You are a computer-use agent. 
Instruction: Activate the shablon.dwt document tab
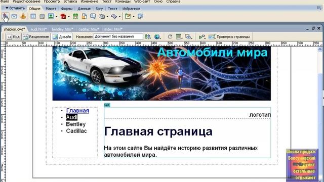tap(15, 29)
